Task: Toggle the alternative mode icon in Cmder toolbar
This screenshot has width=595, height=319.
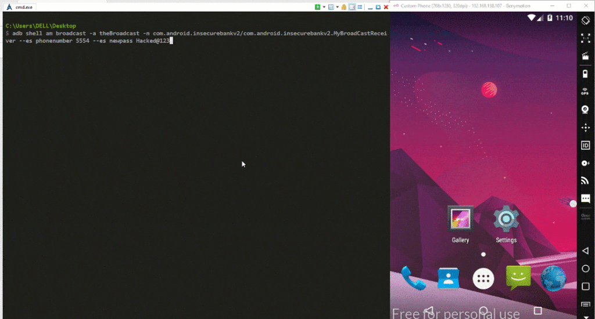Action: click(x=352, y=7)
